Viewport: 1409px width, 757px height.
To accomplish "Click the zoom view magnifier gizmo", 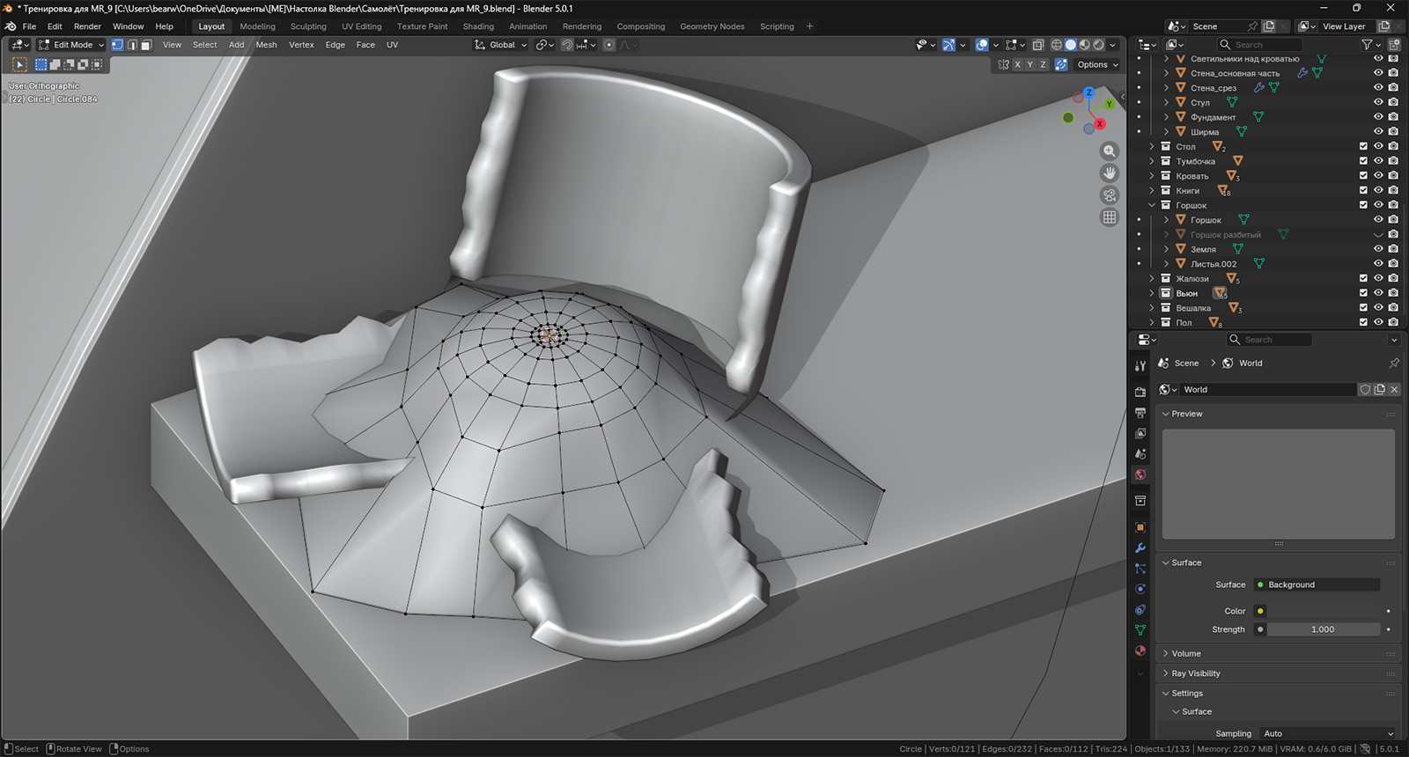I will click(x=1110, y=151).
